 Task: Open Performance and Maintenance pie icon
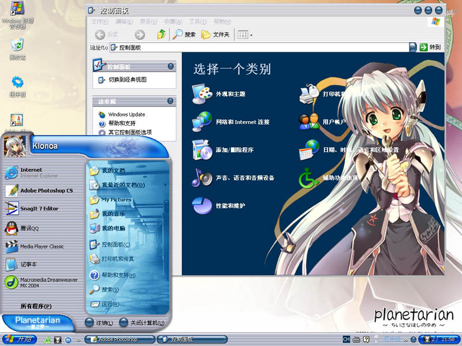202,205
